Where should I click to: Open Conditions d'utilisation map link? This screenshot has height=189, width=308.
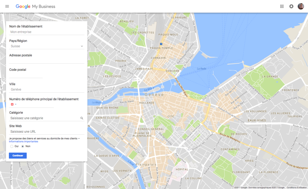point(296,187)
